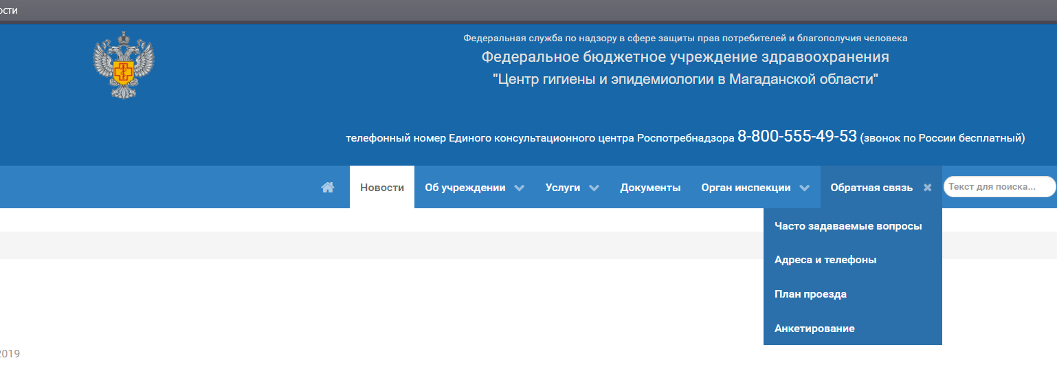Click the Федеральное бюджетное учреждение здравоохранения heading
Image resolution: width=1057 pixels, height=389 pixels.
tap(685, 57)
